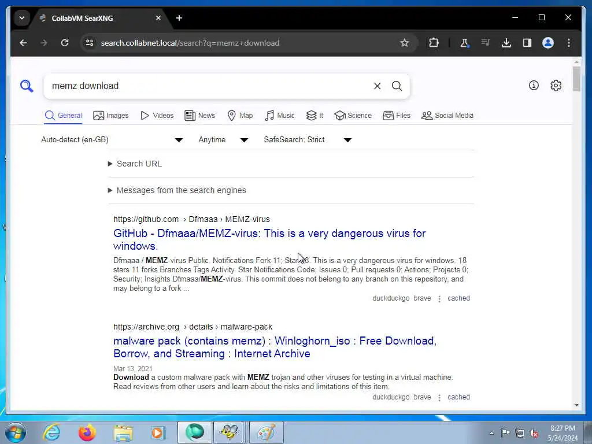Image resolution: width=592 pixels, height=444 pixels.
Task: Open the Extensions puzzle icon
Action: [x=434, y=43]
